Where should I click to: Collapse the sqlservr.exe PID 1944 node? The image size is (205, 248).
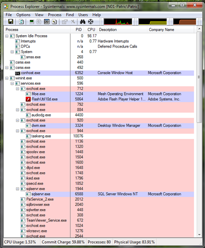(18, 189)
